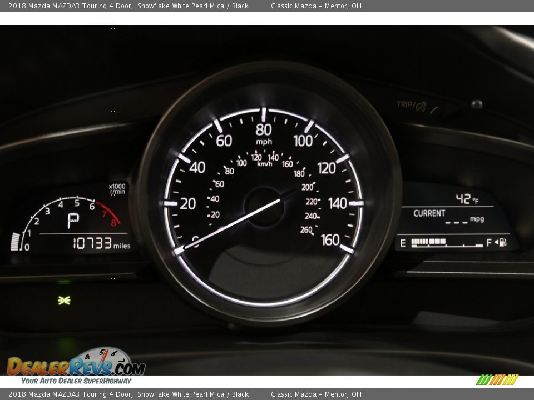Click the bottom Classic Mazda – Mentor, OH text
Screen dimensions: 534x400
pyautogui.click(x=316, y=394)
